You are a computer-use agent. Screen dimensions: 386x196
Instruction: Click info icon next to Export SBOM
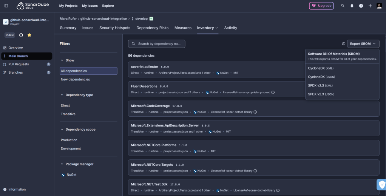[x=343, y=44]
